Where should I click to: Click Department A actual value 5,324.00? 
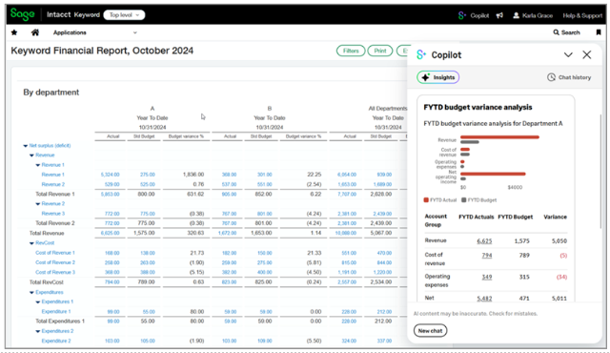111,175
